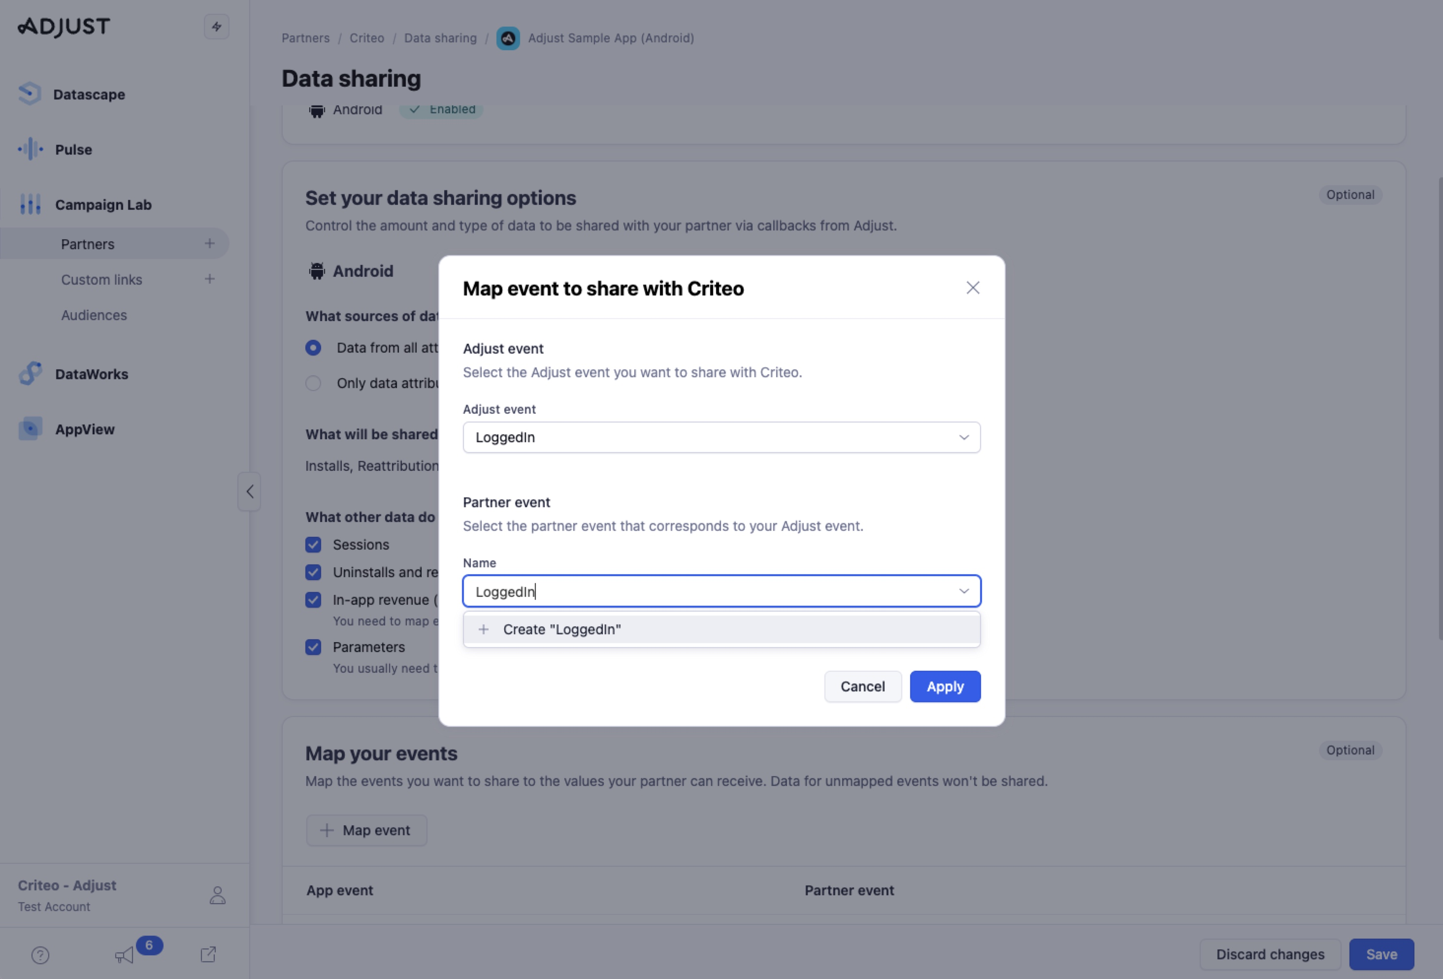This screenshot has width=1443, height=979.
Task: Click Criteo - Adjust account name
Action: click(x=67, y=885)
